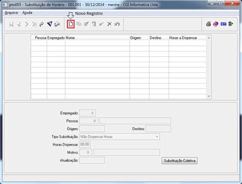Click the grid scrollbar up arrow
This screenshot has height=184, width=242.
[x=209, y=38]
